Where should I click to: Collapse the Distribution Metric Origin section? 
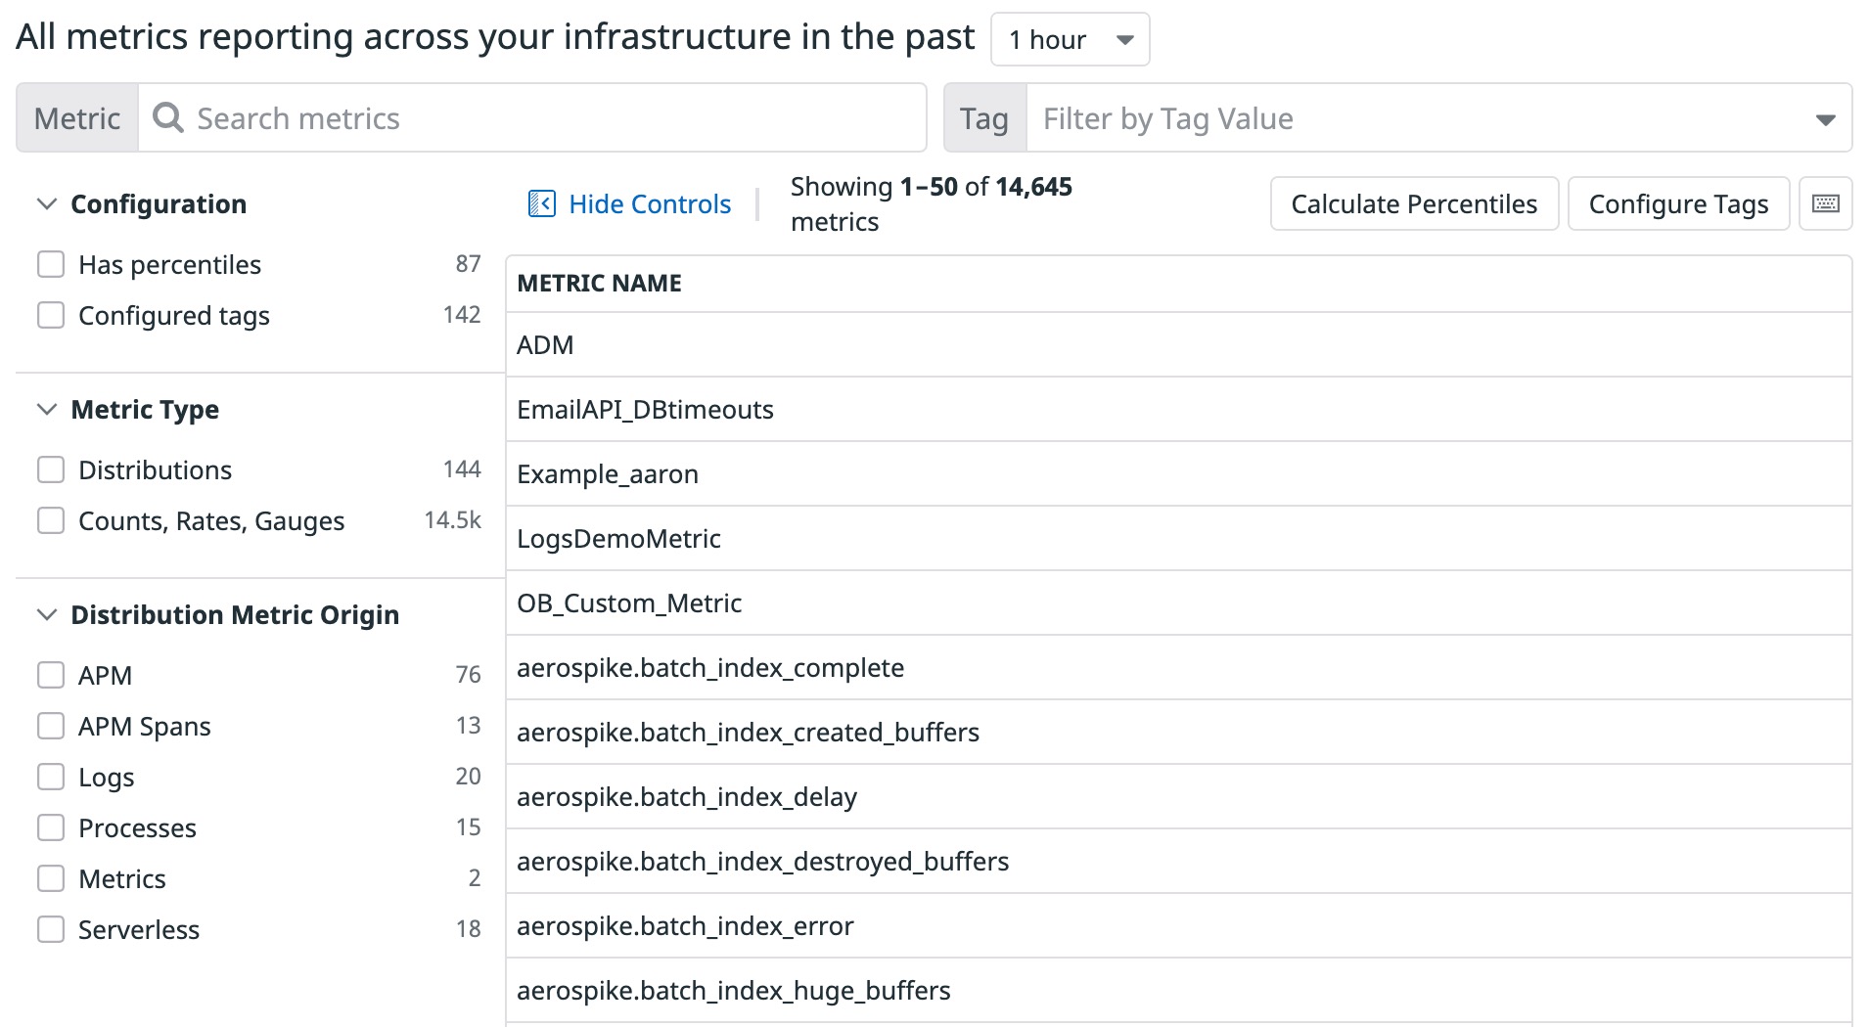pos(46,615)
